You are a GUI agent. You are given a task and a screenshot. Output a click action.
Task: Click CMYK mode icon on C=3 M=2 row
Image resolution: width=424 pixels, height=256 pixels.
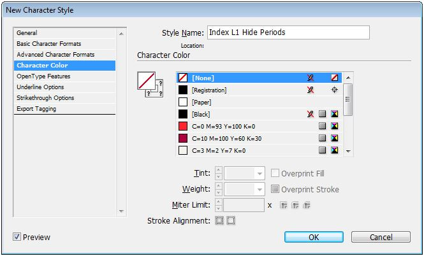click(335, 150)
